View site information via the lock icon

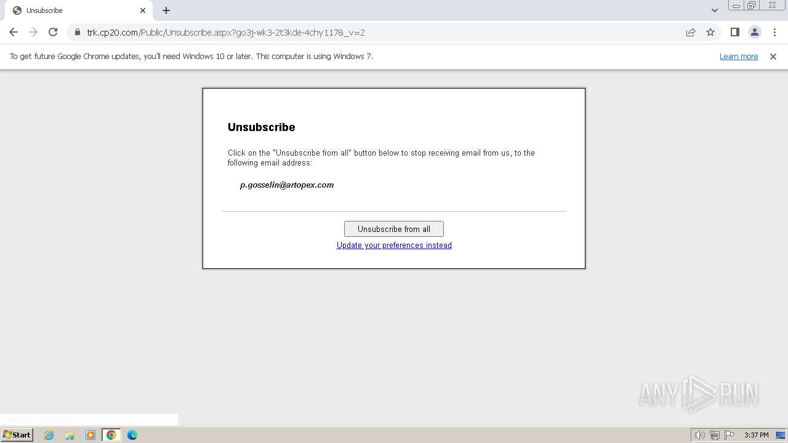(x=78, y=32)
